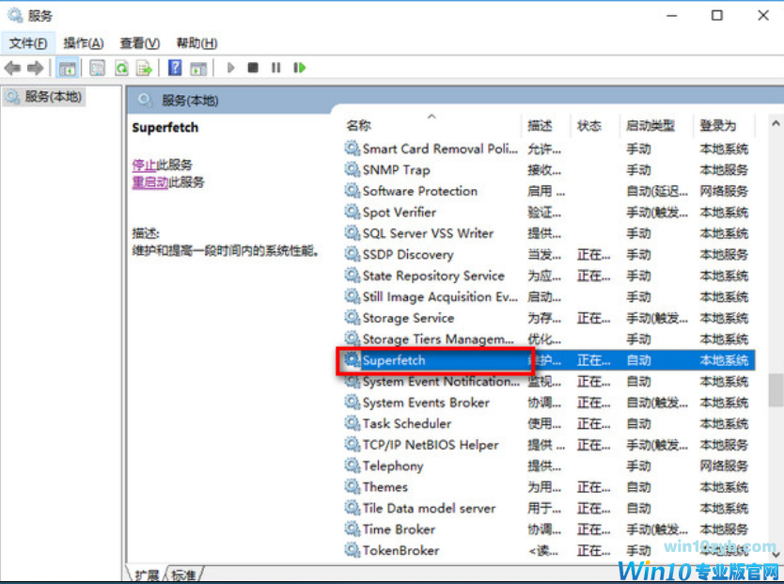Open the 操作 menu
Screen dimensions: 784x584
[83, 42]
